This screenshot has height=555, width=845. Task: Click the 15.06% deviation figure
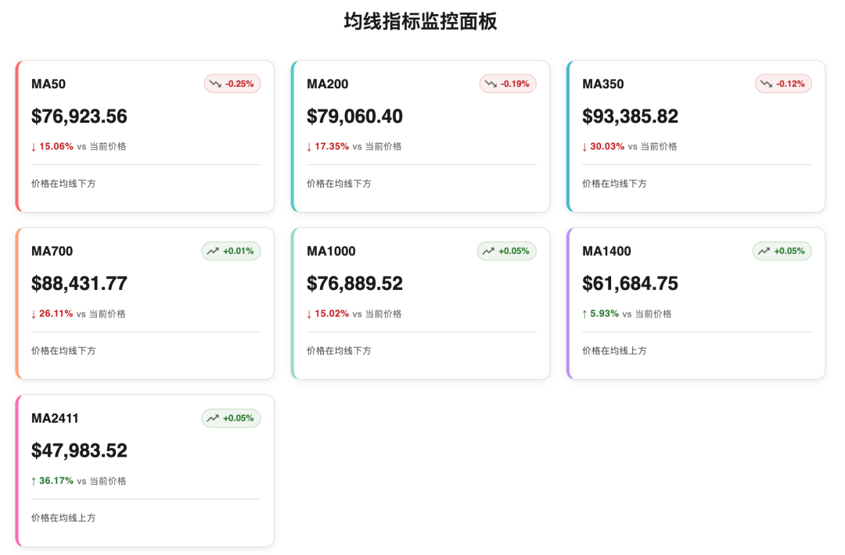pos(56,146)
